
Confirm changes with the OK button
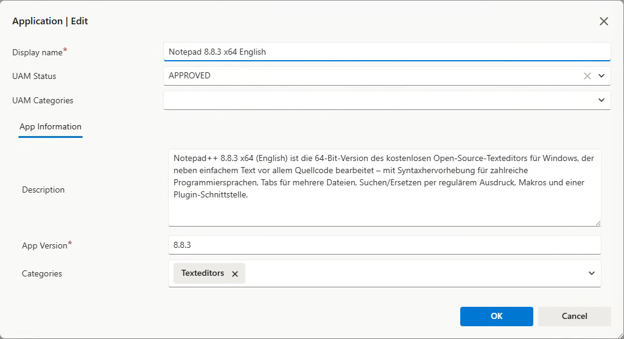[496, 317]
